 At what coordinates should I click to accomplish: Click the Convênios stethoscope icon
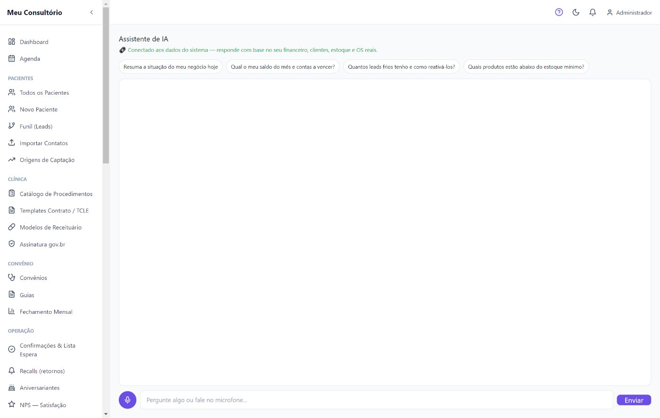pyautogui.click(x=12, y=278)
